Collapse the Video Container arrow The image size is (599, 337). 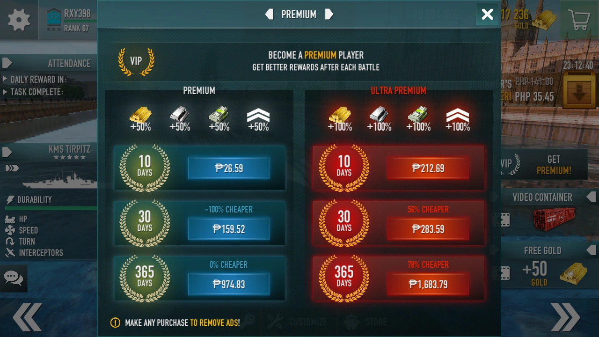point(590,197)
